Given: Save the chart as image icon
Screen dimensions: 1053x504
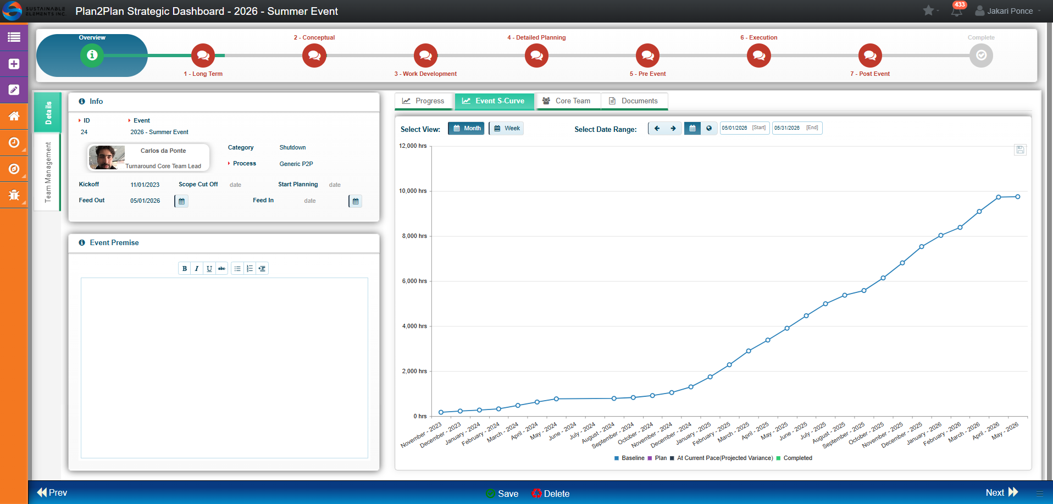Looking at the screenshot, I should 1020,149.
